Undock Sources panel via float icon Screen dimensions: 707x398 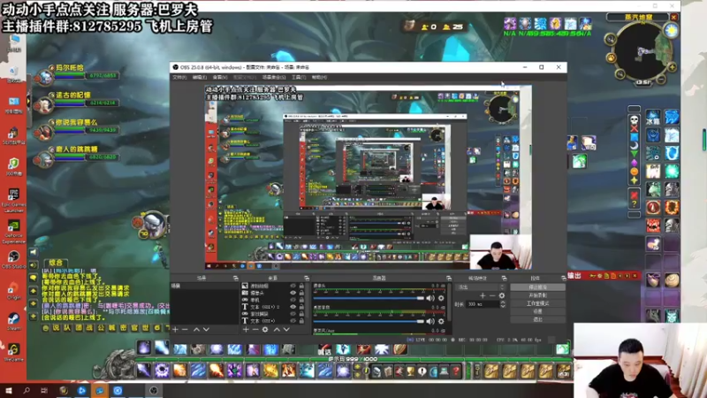click(x=307, y=279)
